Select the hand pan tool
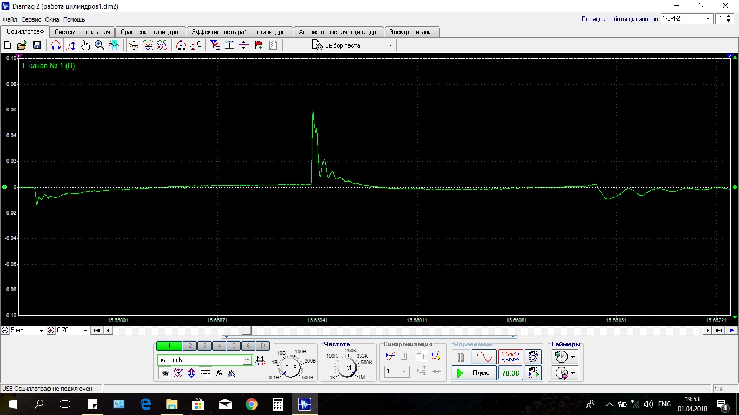 85,45
